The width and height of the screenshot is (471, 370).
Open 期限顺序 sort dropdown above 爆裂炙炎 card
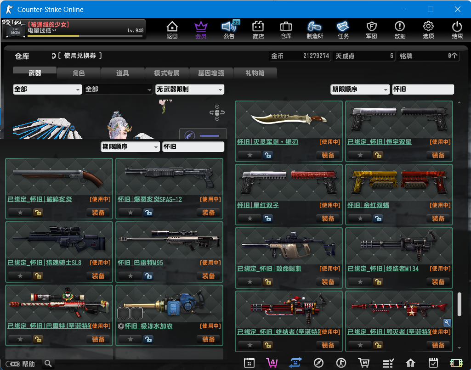(130, 146)
